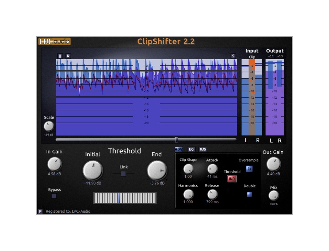
Task: Click the Harmonics knob
Action: pos(188,194)
